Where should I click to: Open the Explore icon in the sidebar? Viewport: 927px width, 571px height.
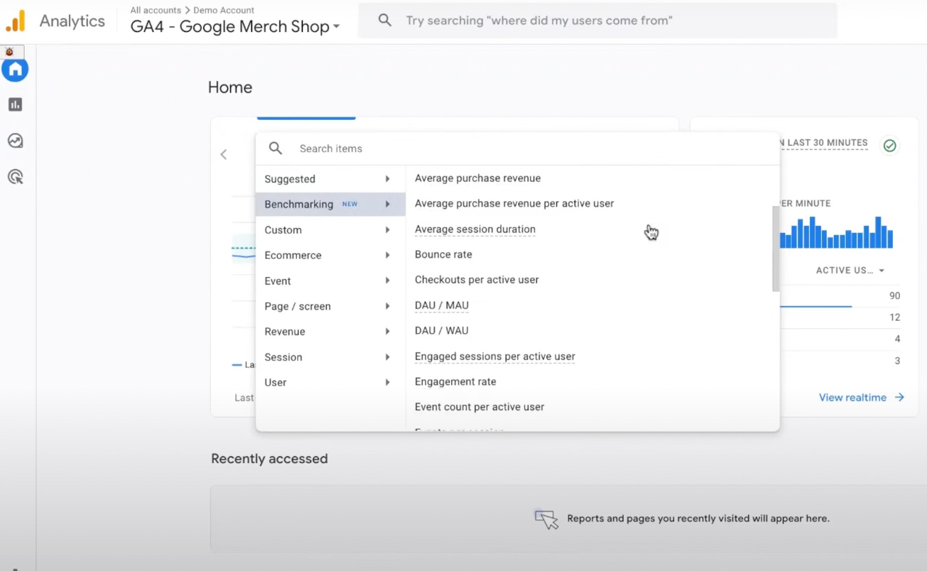pos(15,141)
